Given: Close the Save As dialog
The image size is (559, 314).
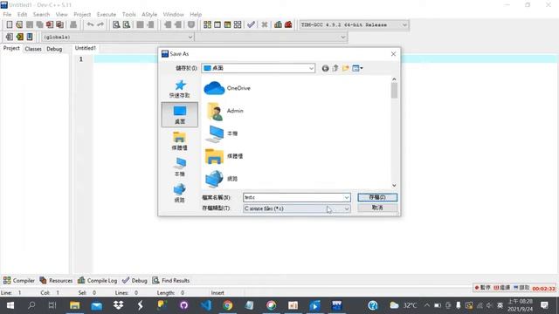Looking at the screenshot, I should pyautogui.click(x=393, y=54).
